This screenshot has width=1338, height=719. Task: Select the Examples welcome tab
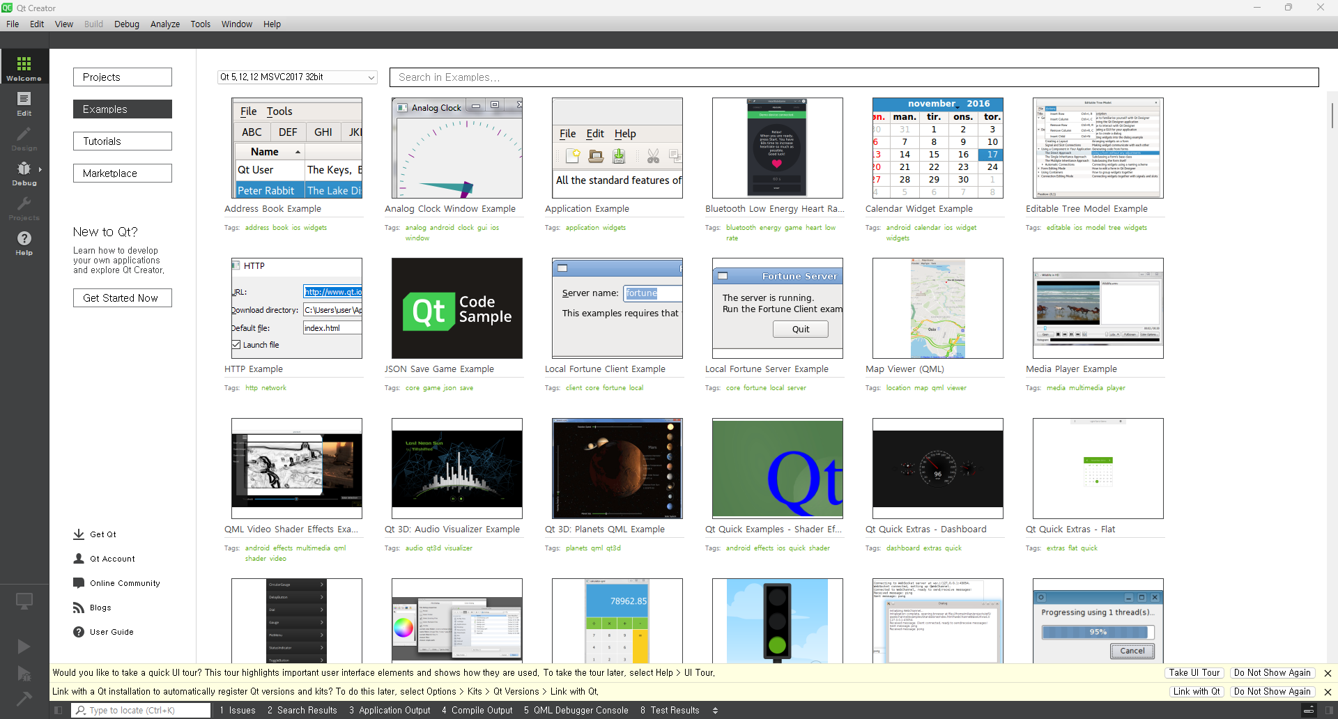123,109
